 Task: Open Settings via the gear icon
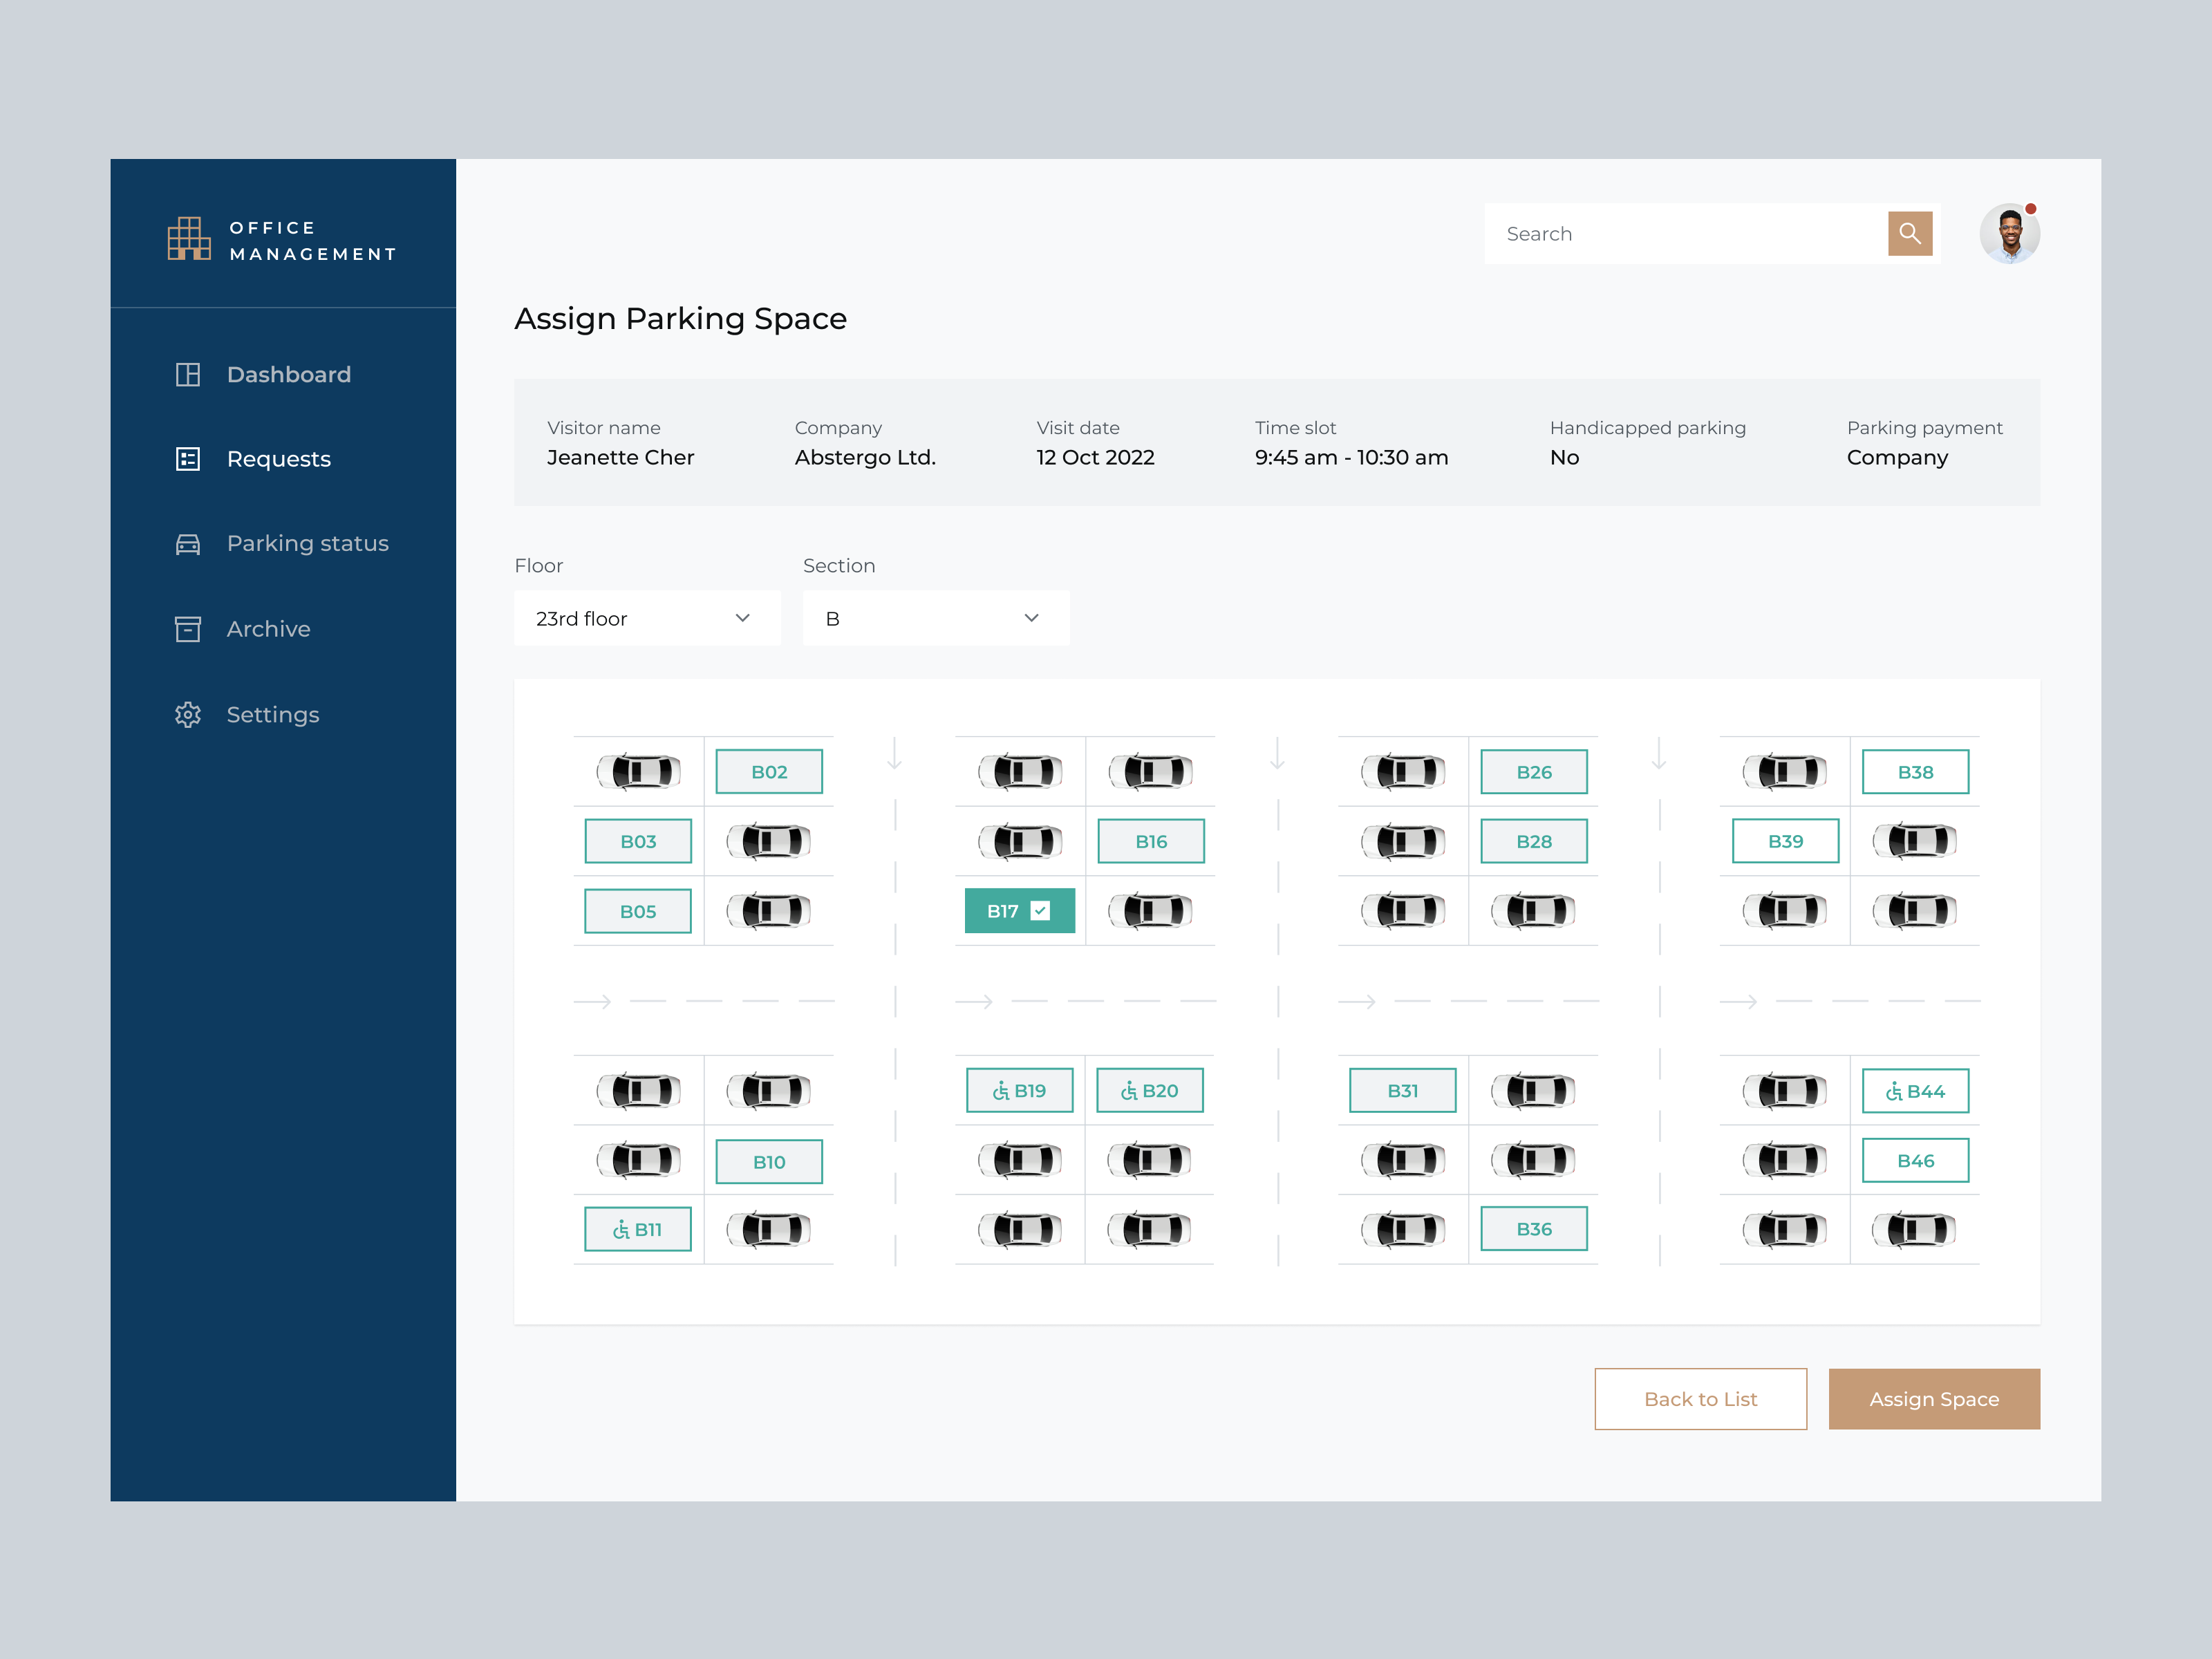(x=188, y=714)
